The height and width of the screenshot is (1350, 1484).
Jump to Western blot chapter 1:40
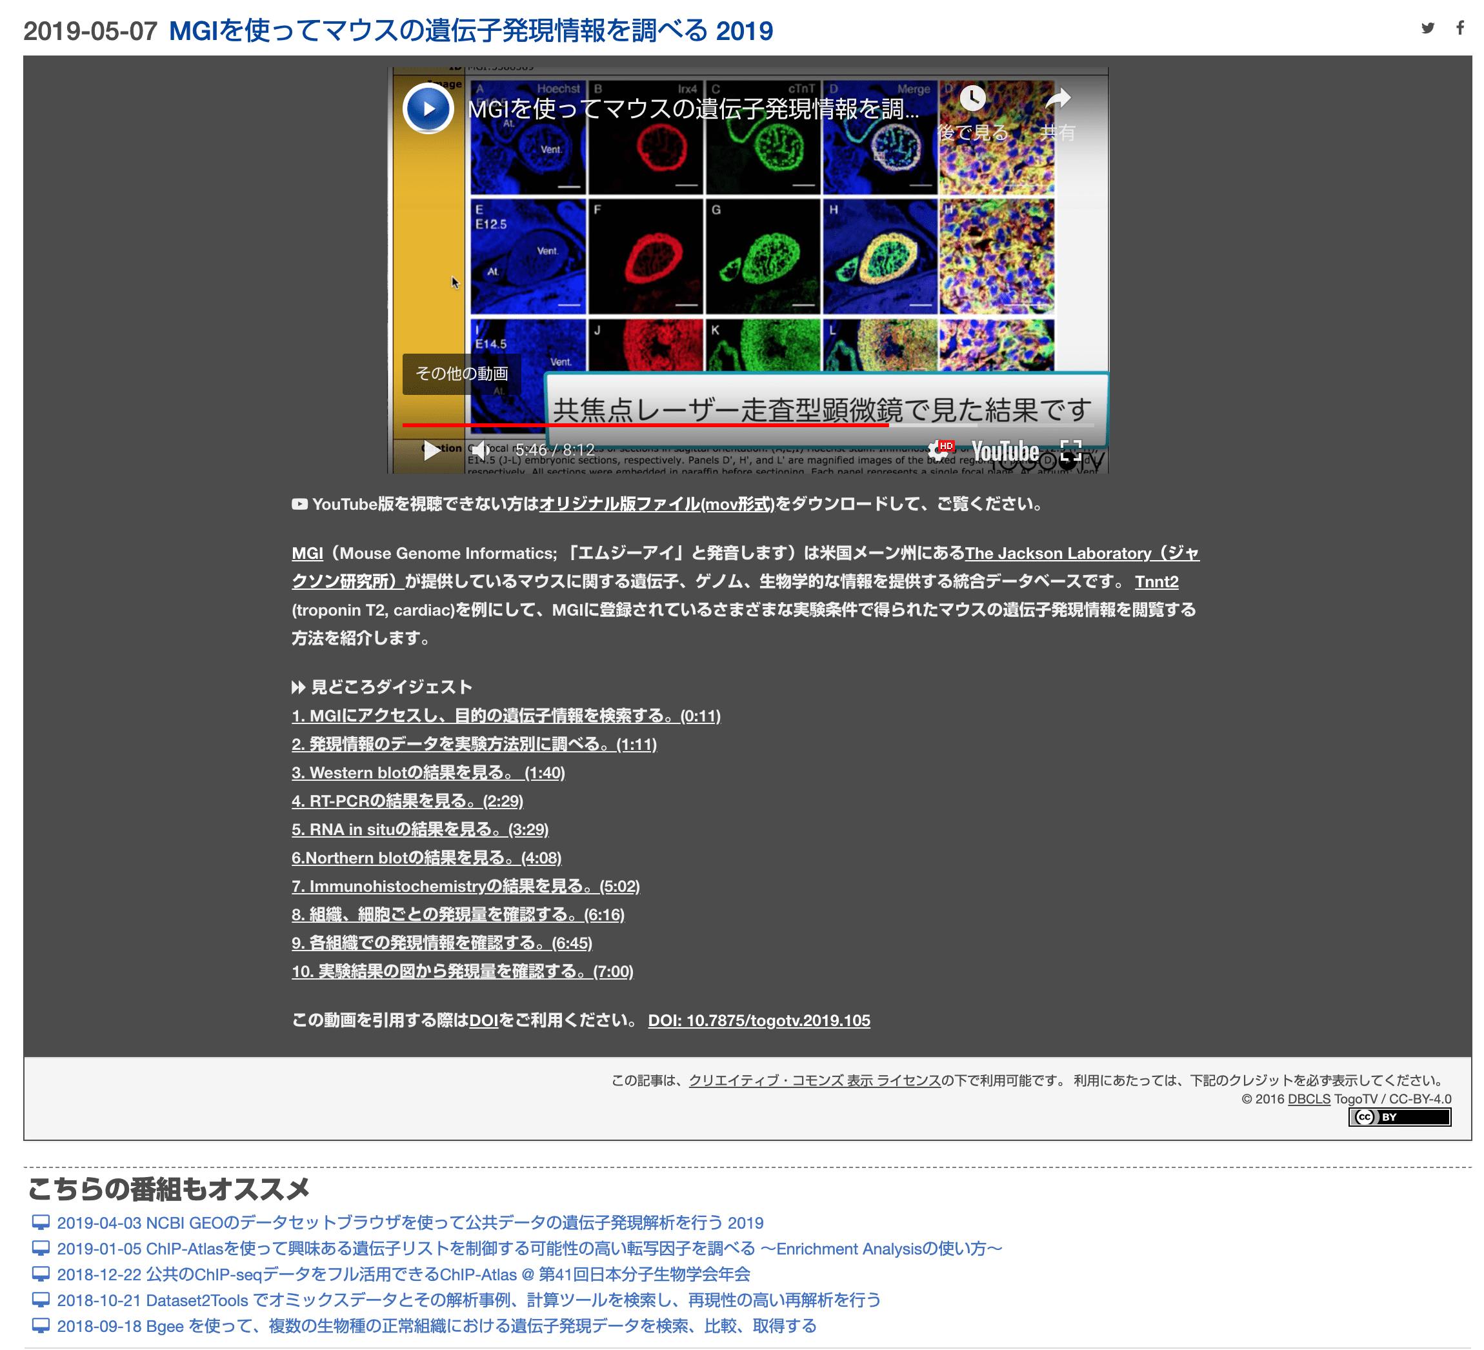428,773
